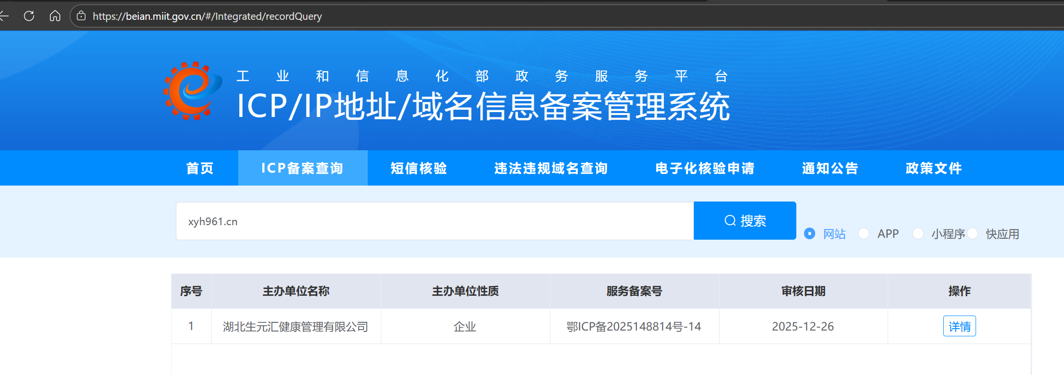1064x375 pixels.
Task: Click the 审核日期 column header
Action: coord(804,291)
